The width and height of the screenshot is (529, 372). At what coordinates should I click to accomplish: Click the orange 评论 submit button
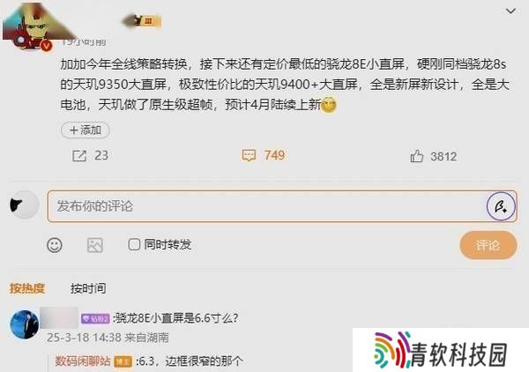point(488,245)
